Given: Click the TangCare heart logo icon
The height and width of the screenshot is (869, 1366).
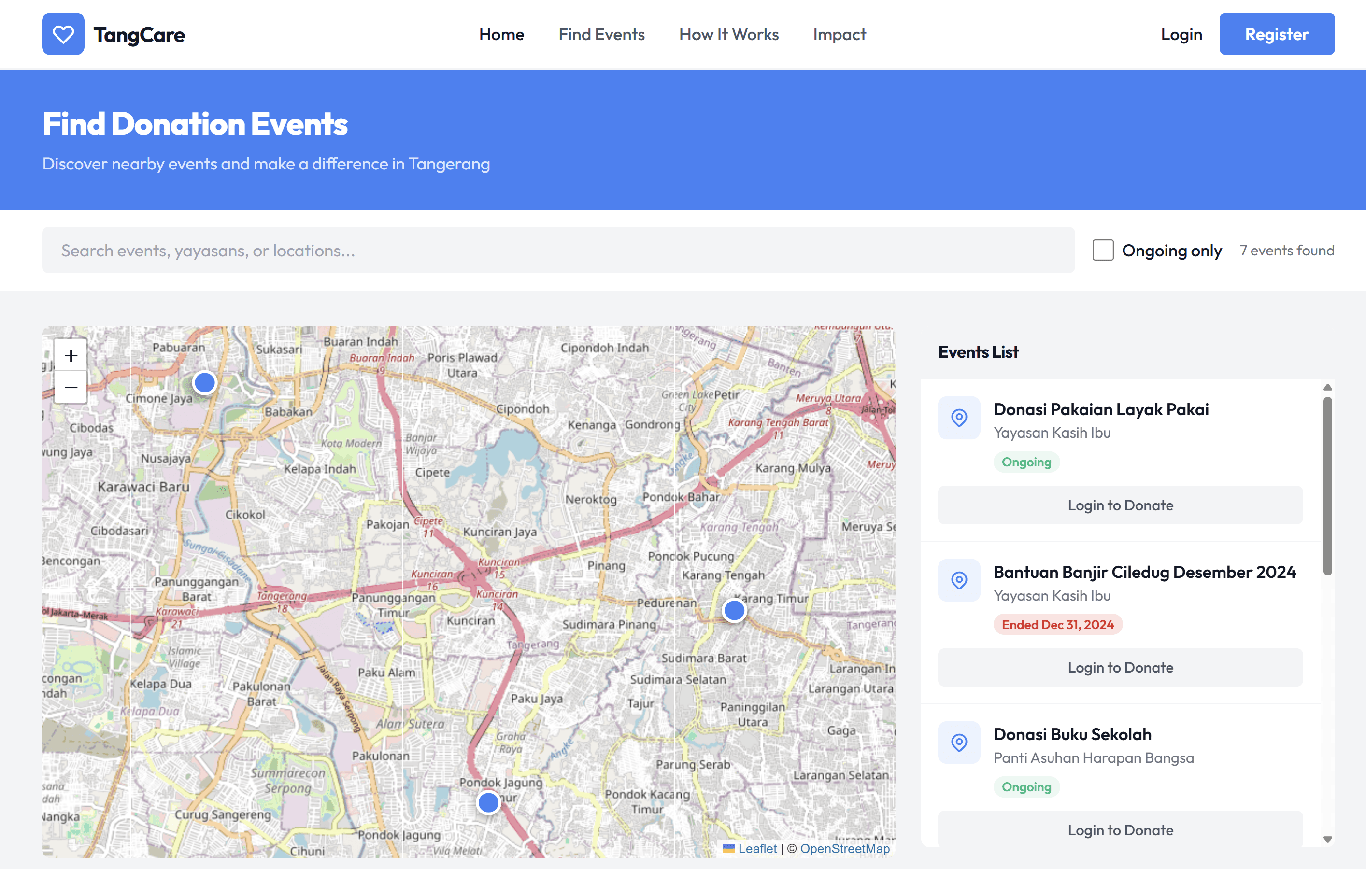Looking at the screenshot, I should pyautogui.click(x=63, y=34).
